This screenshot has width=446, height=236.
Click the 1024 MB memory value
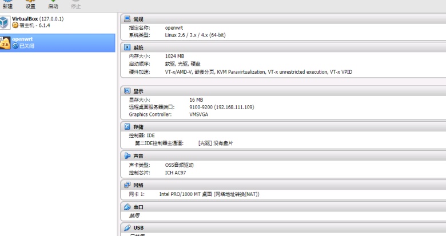(x=174, y=56)
